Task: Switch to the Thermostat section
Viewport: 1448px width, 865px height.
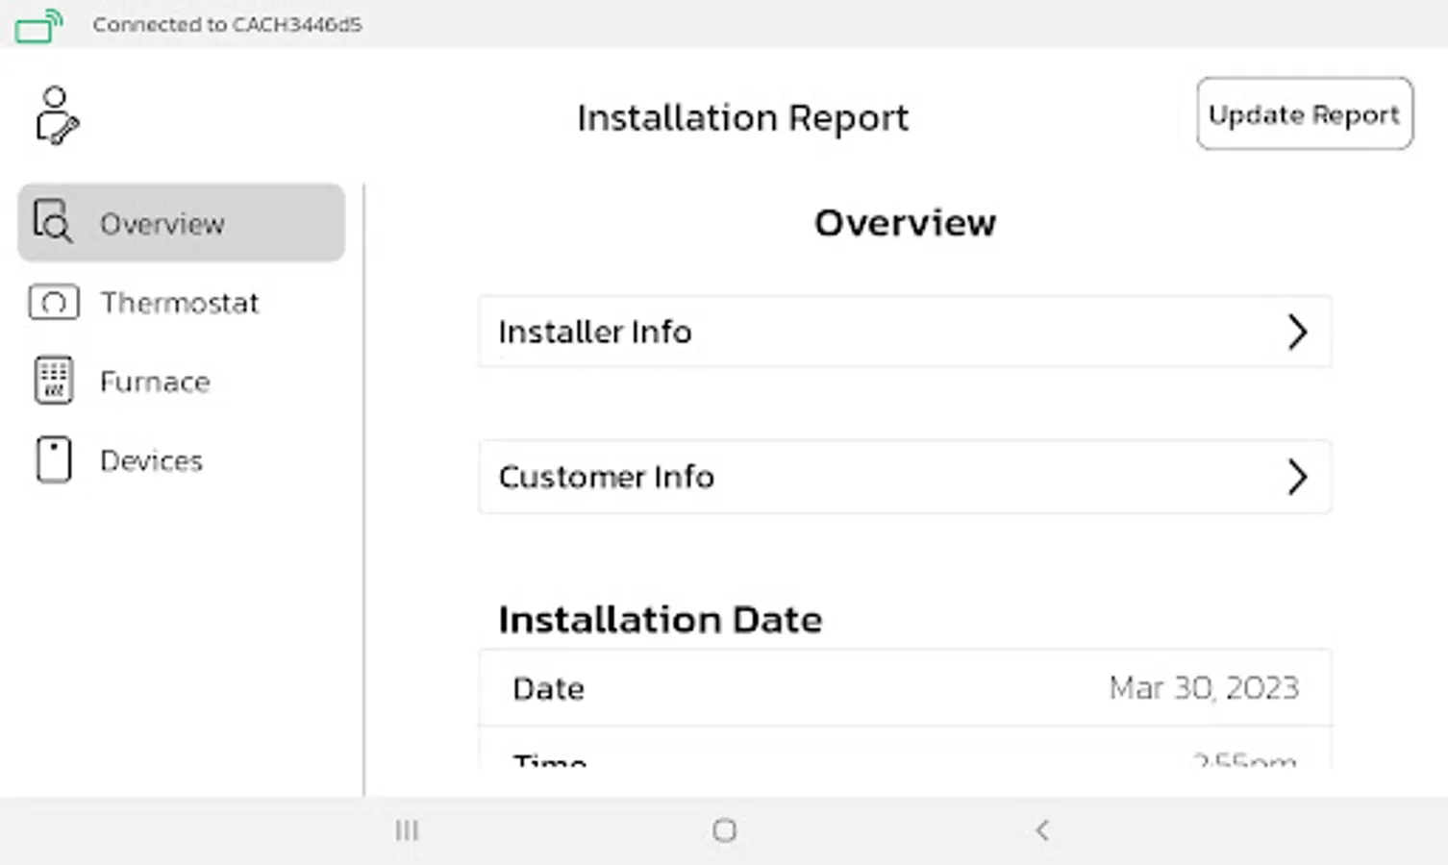Action: point(180,303)
